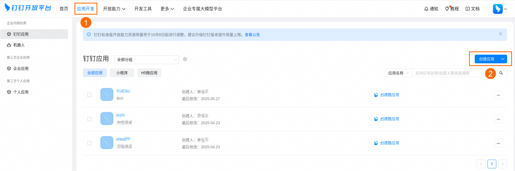Open app icon of first 2025.04.23 row
Screen dimensions: 515x171
(107, 119)
